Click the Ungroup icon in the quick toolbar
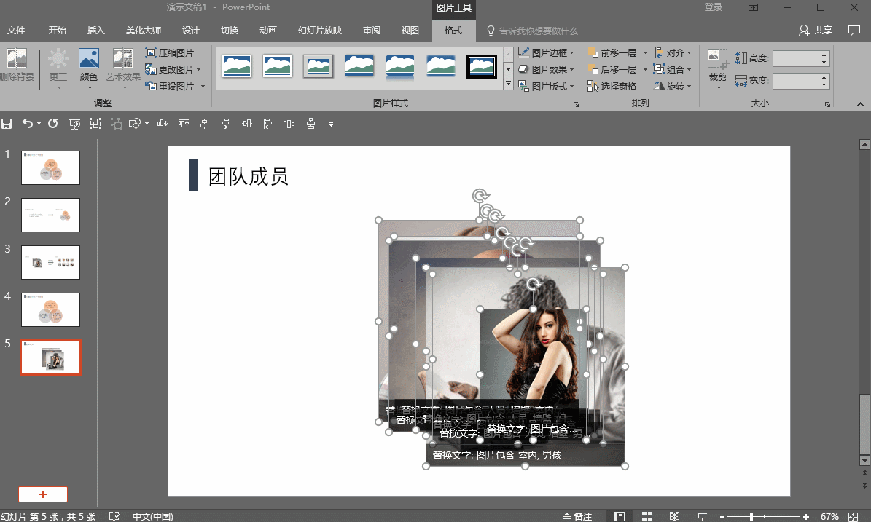Image resolution: width=871 pixels, height=522 pixels. 117,124
